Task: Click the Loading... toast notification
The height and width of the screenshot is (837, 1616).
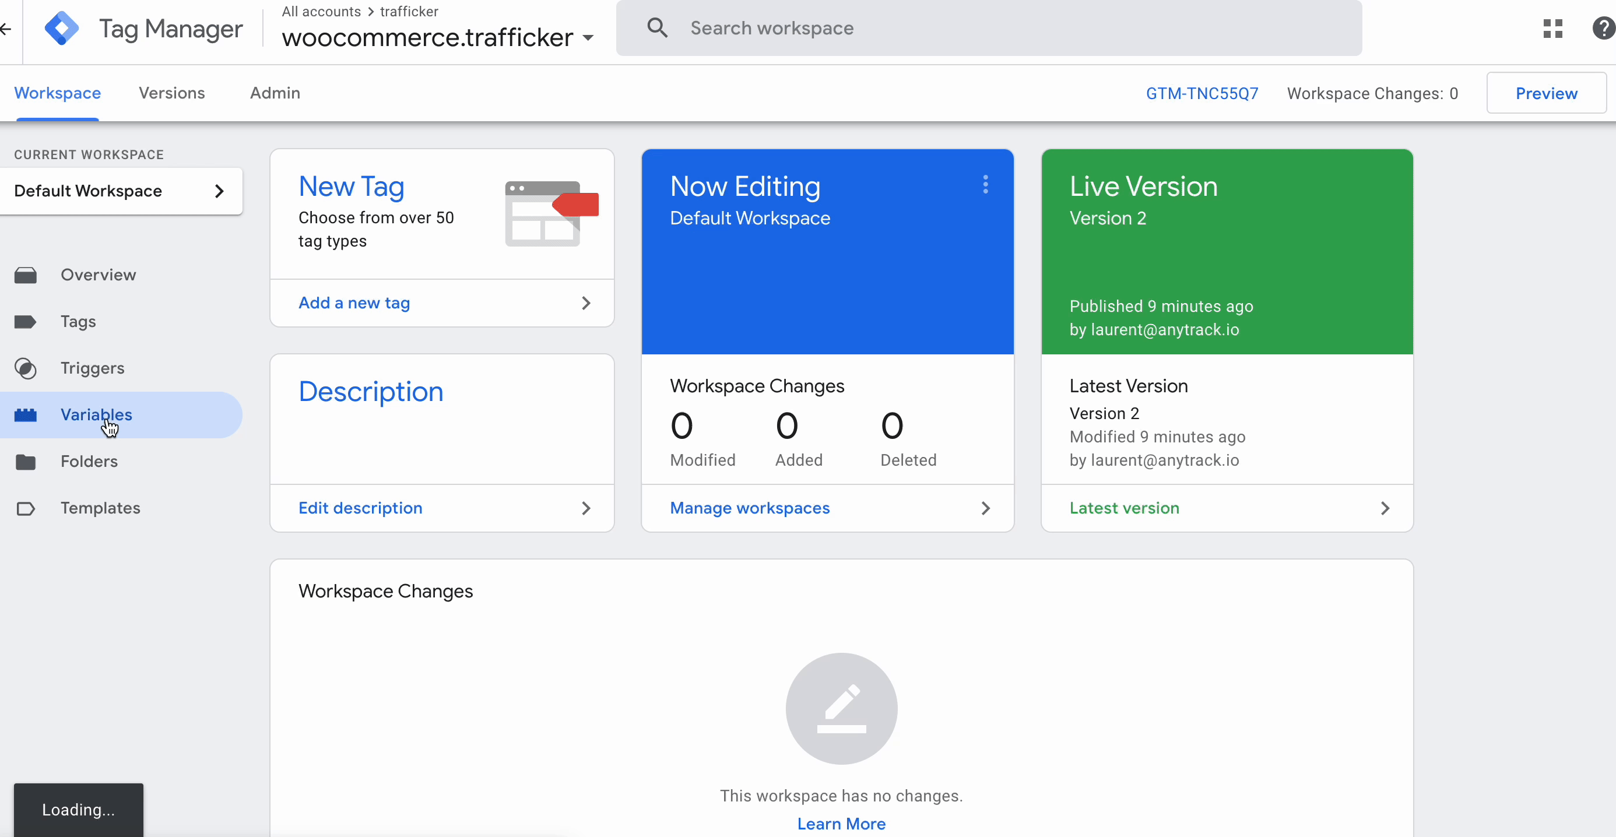Action: pyautogui.click(x=79, y=810)
